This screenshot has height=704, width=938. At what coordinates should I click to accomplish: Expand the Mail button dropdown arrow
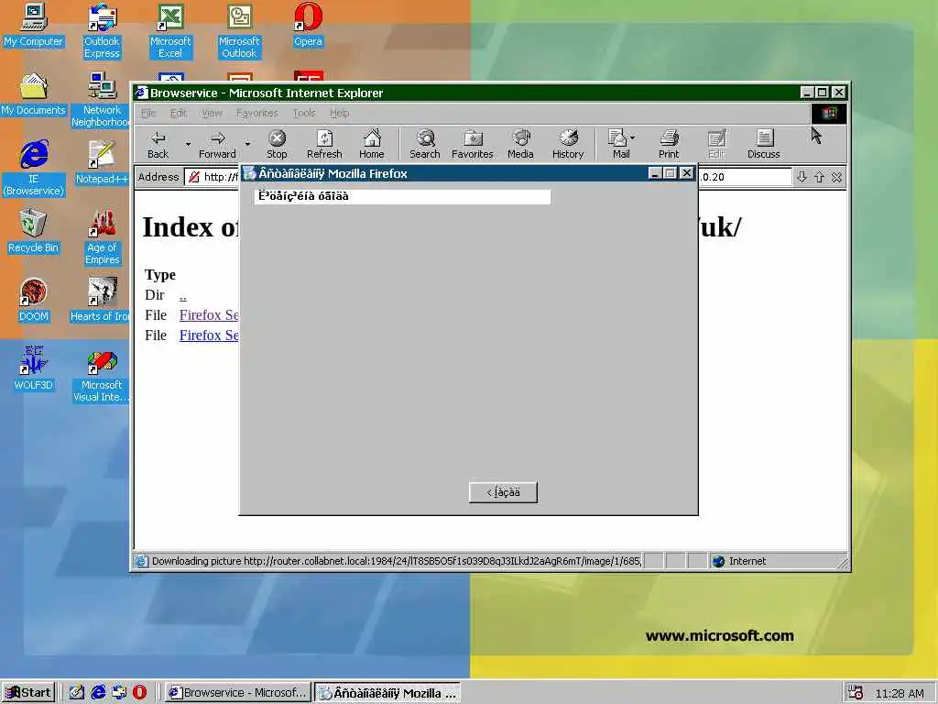click(633, 137)
